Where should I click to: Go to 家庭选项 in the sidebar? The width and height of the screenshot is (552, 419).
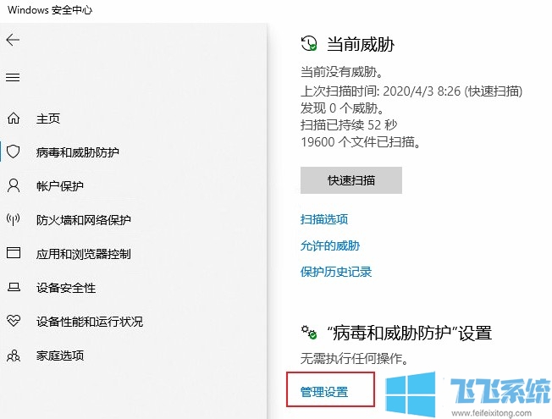tap(60, 356)
